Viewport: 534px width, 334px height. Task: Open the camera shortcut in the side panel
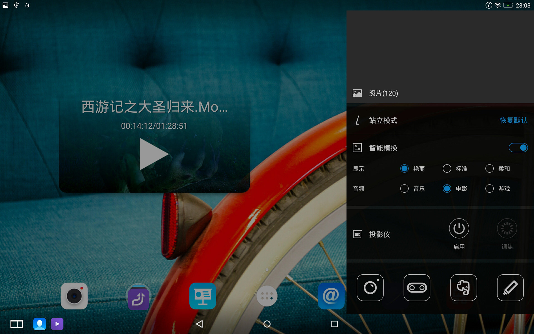point(370,288)
